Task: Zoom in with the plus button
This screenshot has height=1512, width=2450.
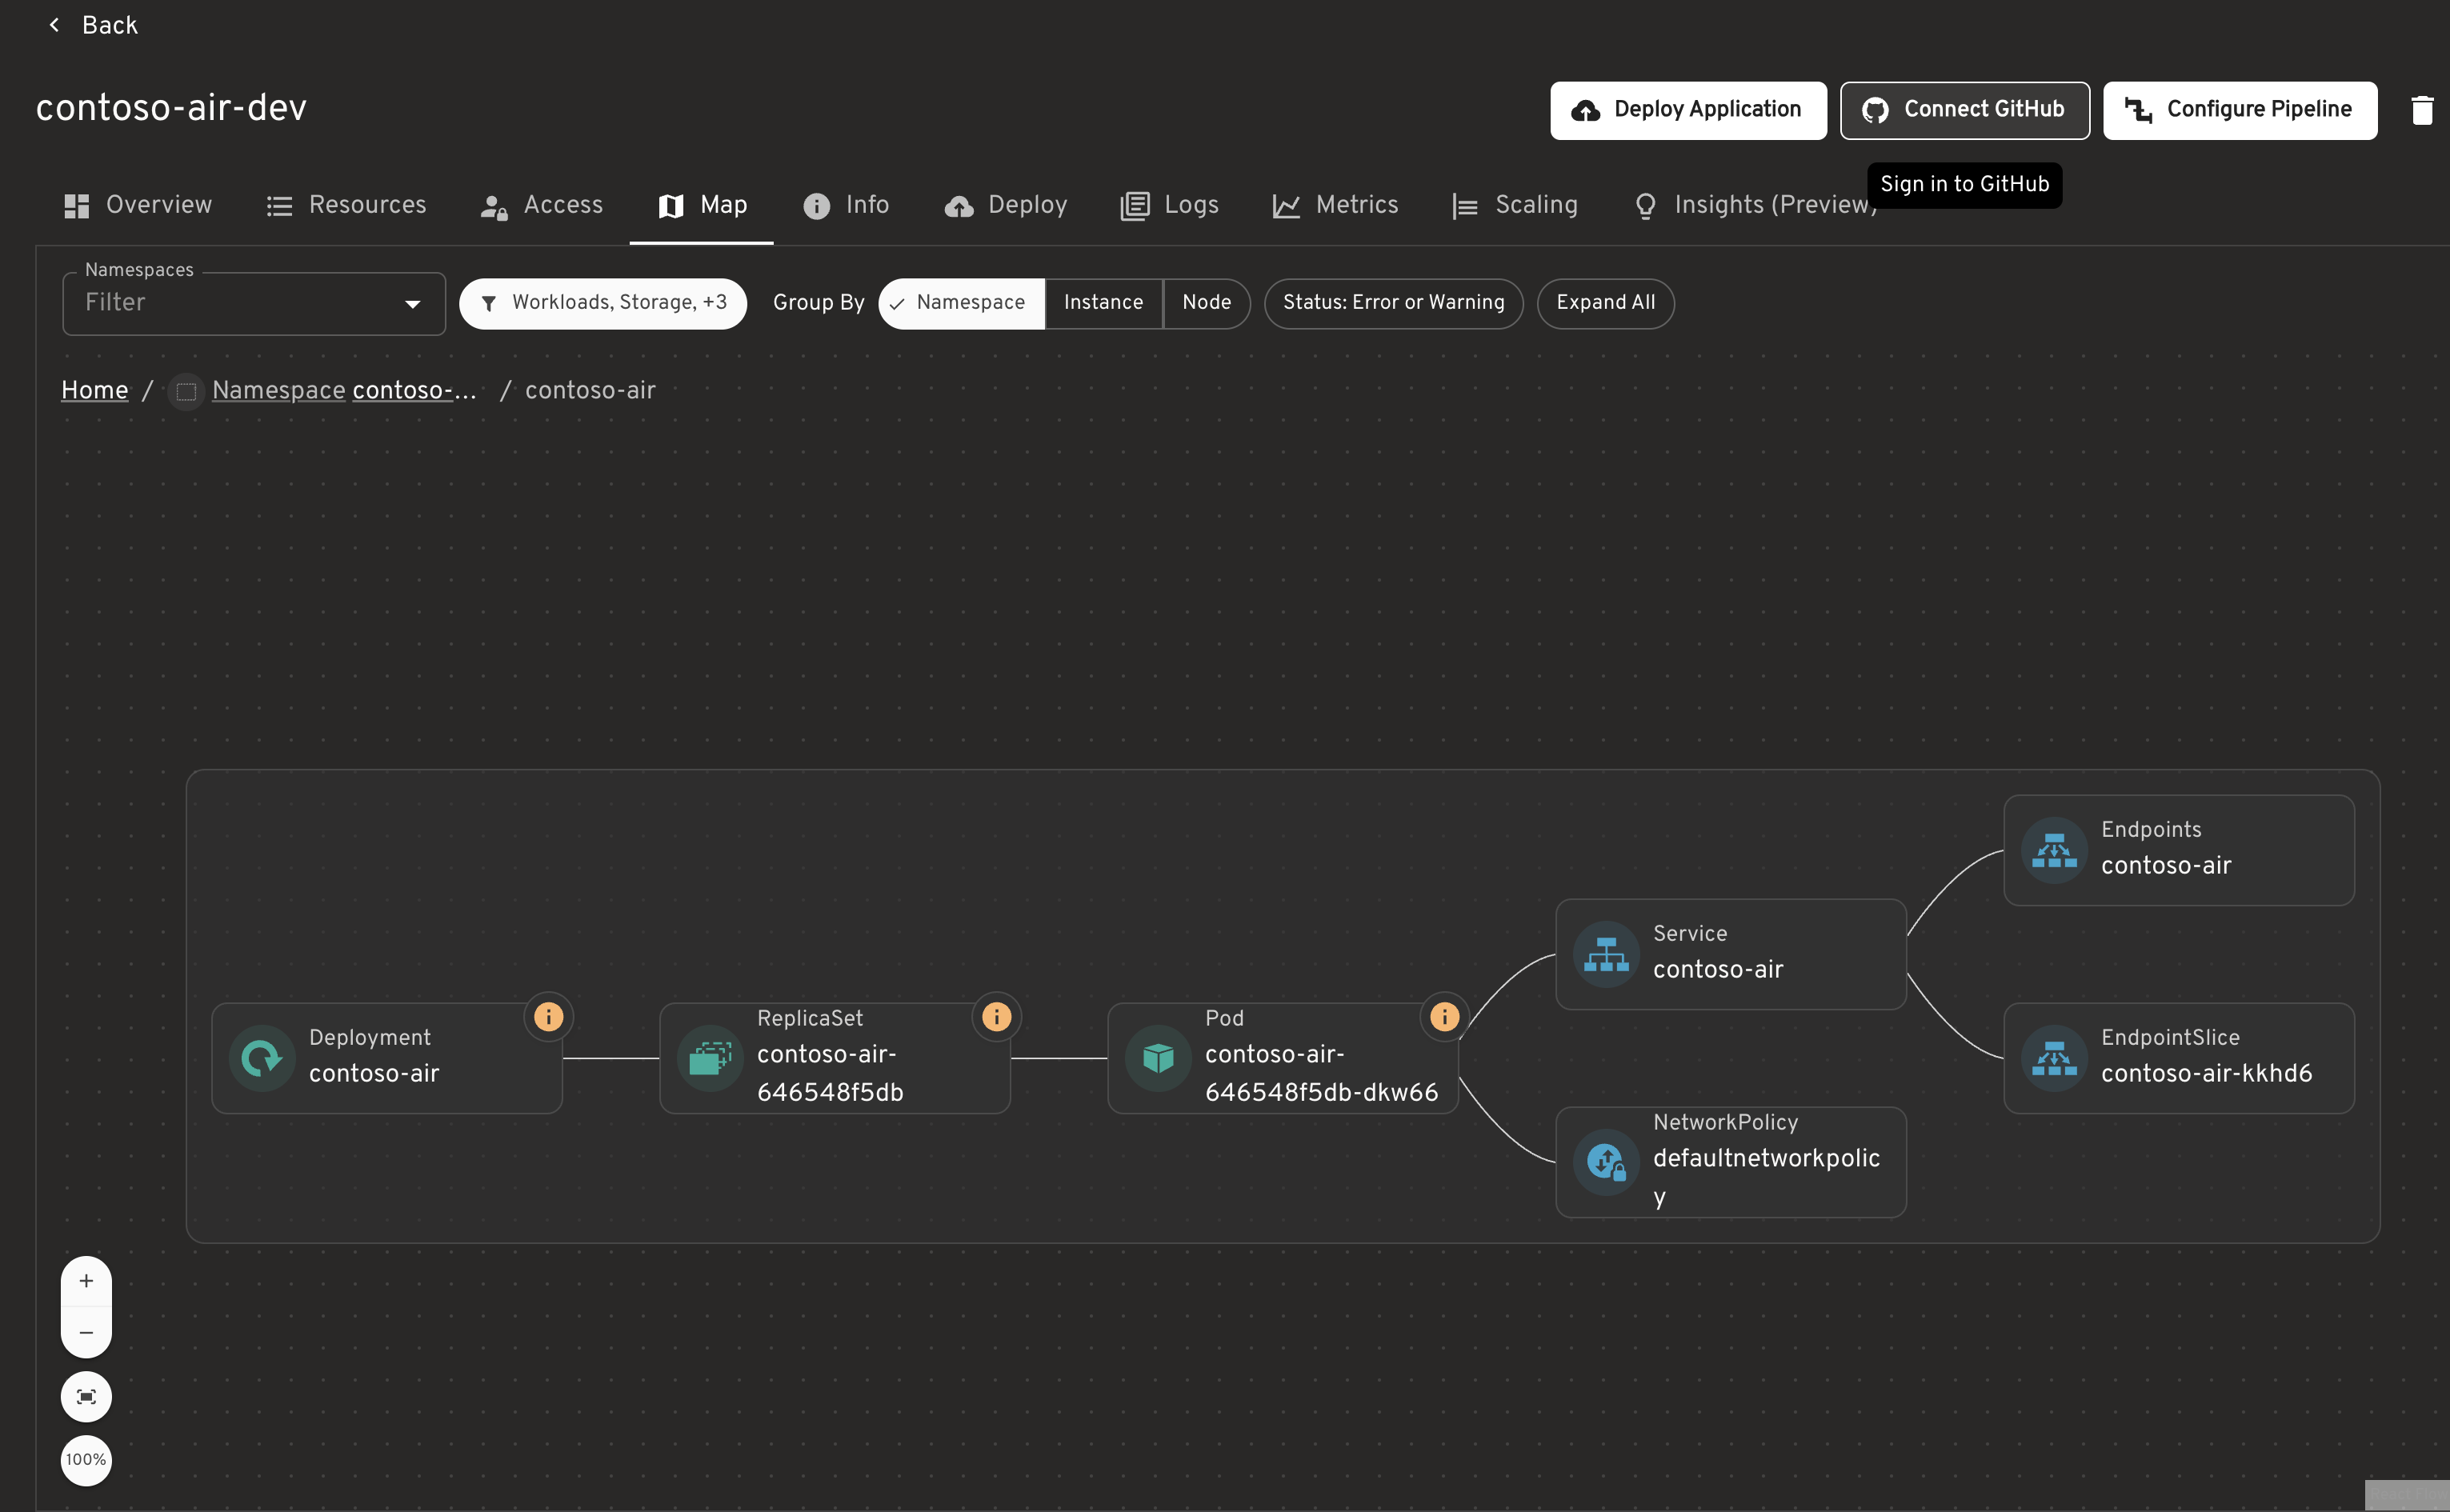Action: 86,1281
